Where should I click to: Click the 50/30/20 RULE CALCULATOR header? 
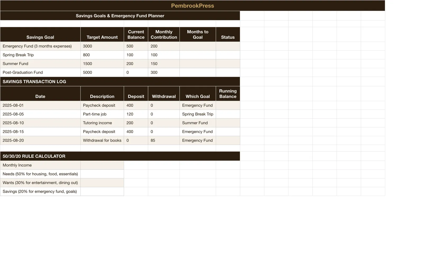(x=120, y=156)
